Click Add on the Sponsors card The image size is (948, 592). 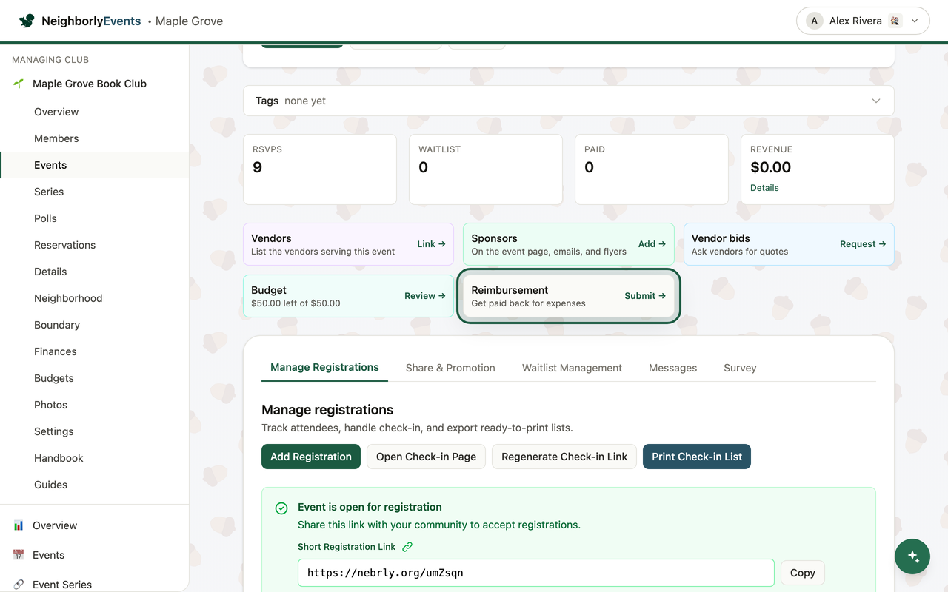652,244
